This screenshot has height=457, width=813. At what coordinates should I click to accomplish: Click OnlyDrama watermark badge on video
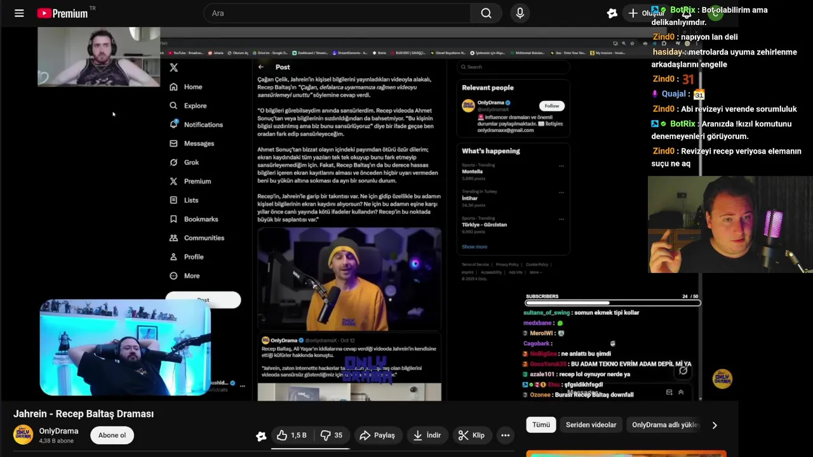[722, 379]
